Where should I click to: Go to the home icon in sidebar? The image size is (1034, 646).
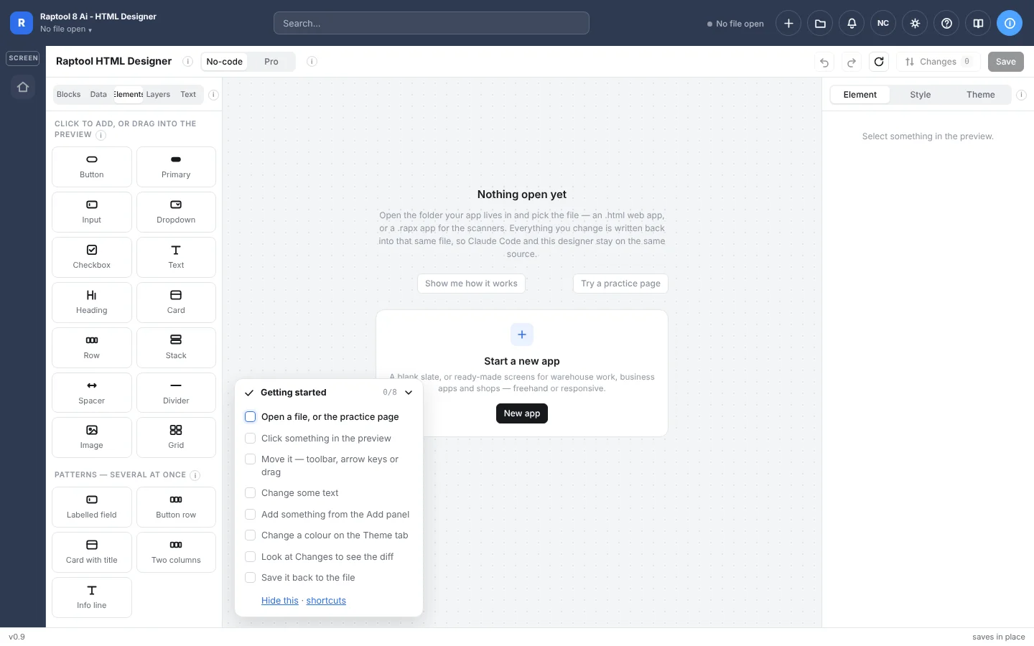23,87
